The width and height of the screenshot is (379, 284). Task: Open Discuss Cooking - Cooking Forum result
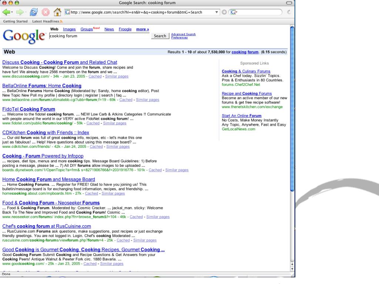60,62
